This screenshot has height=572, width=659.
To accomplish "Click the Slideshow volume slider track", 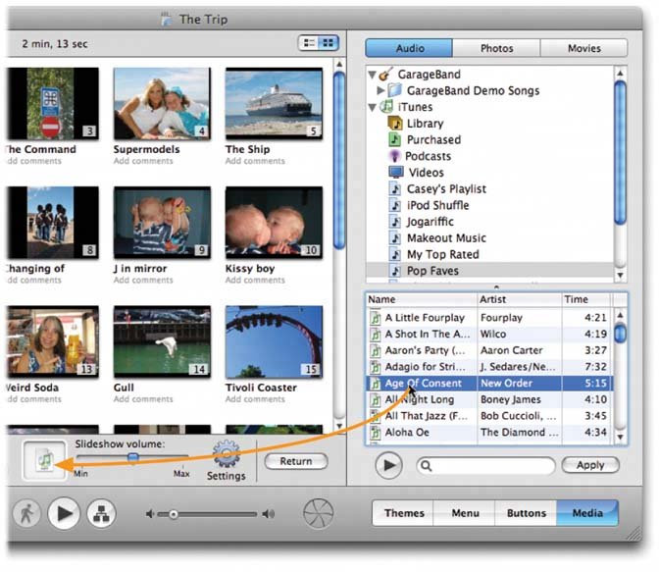I will point(157,458).
